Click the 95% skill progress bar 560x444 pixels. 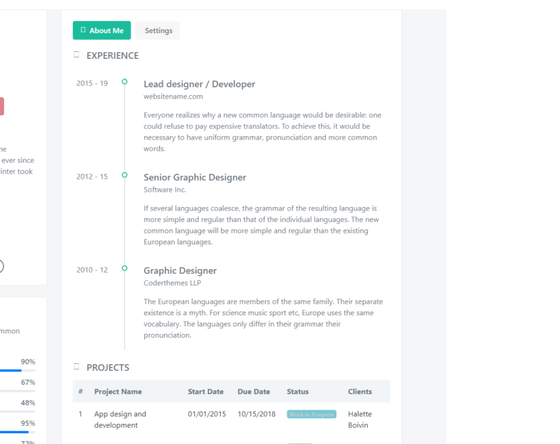click(x=18, y=432)
